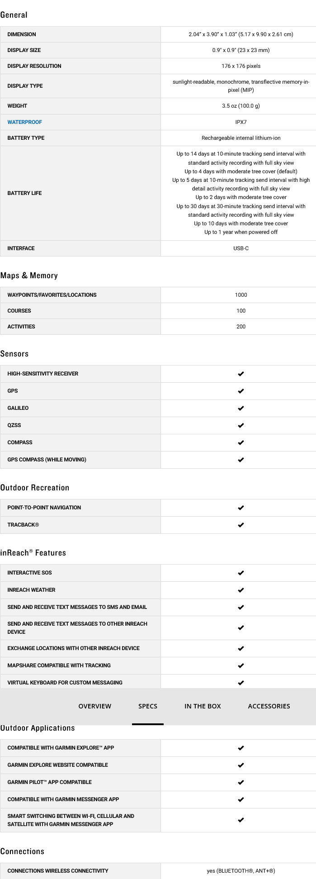Click the checkmark beside QZSS
The width and height of the screenshot is (316, 879).
point(241,425)
